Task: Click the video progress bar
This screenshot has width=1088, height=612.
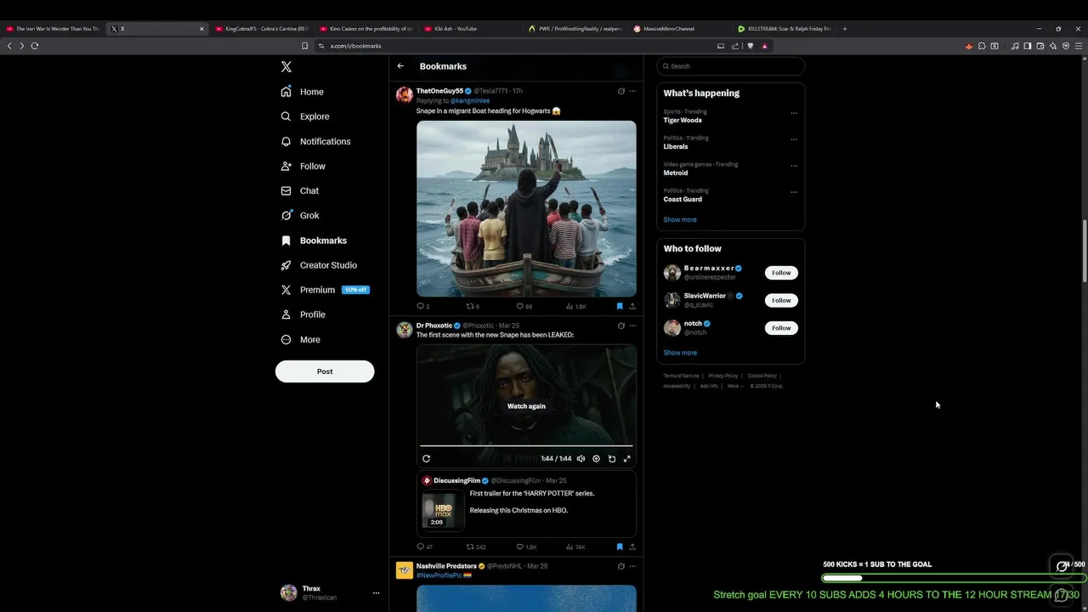Action: (526, 445)
